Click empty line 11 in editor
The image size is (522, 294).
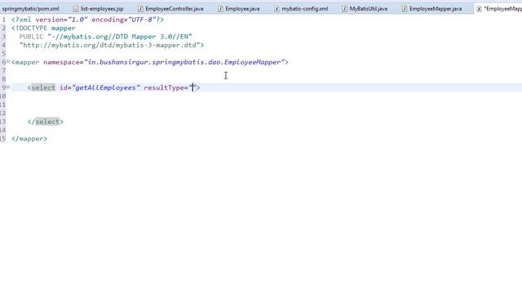coord(267,105)
